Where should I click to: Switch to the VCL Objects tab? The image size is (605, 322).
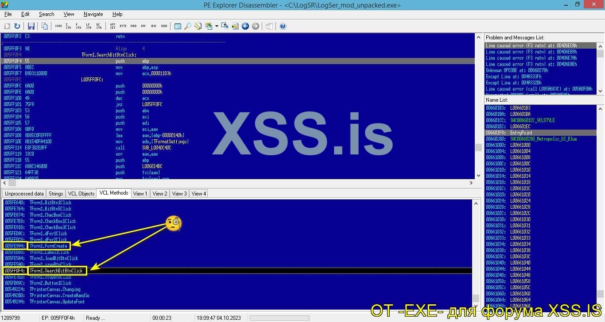81,194
